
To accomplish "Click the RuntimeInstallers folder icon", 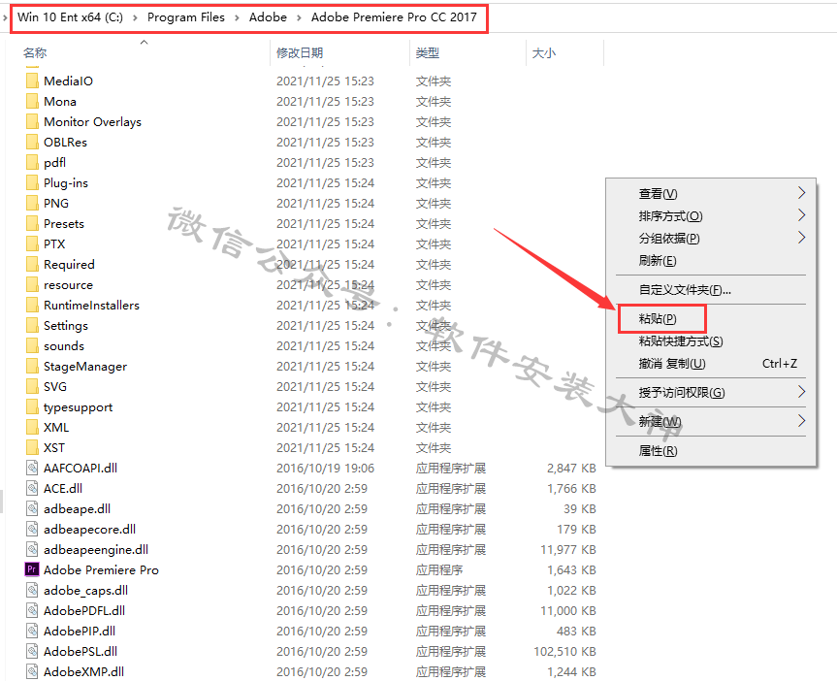I will pos(32,305).
